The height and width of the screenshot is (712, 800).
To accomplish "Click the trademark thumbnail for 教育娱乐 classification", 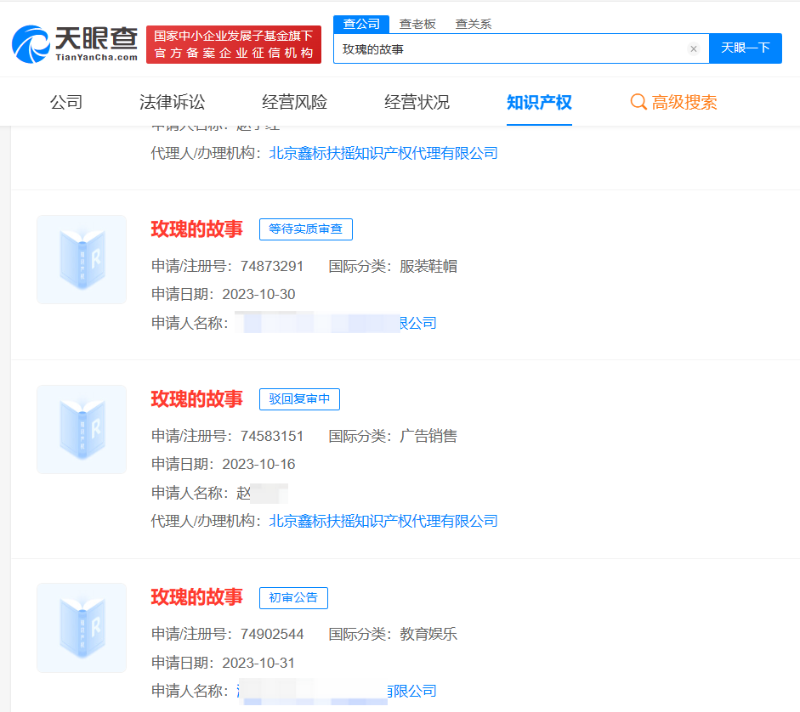I will [x=81, y=628].
